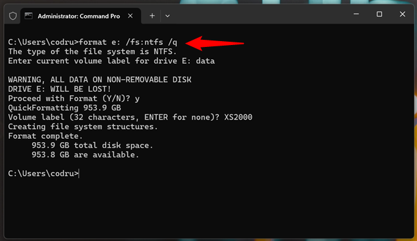The width and height of the screenshot is (417, 241).
Task: Click 'The type of the file system is NTFS.'
Action: click(92, 51)
